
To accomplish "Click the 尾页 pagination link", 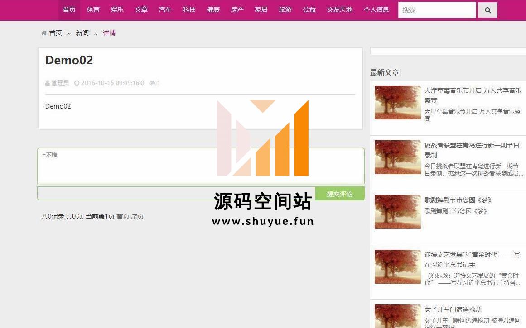I will coord(137,216).
